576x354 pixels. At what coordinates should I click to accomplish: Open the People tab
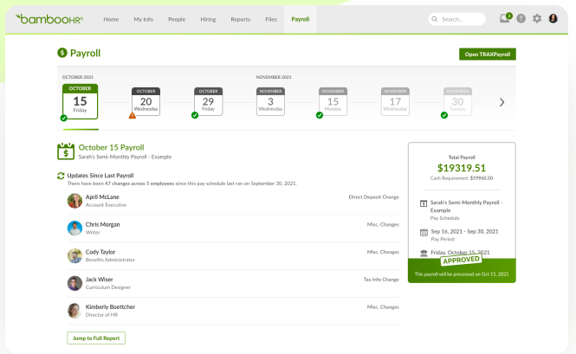177,19
